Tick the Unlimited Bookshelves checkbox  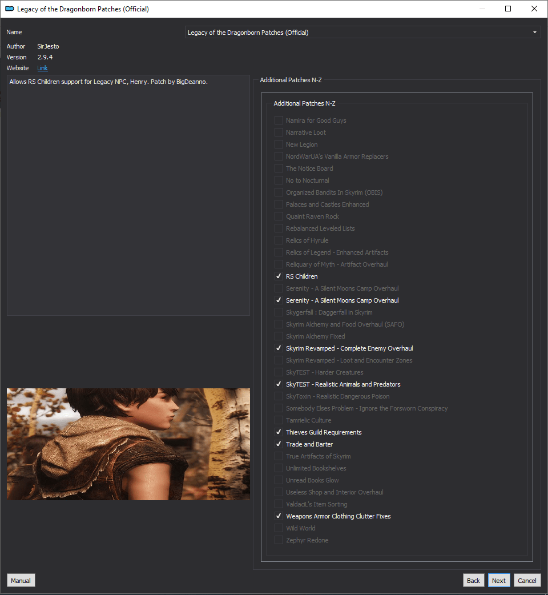(x=279, y=468)
